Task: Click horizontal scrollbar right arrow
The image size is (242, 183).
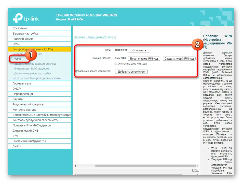Action: pos(197,166)
